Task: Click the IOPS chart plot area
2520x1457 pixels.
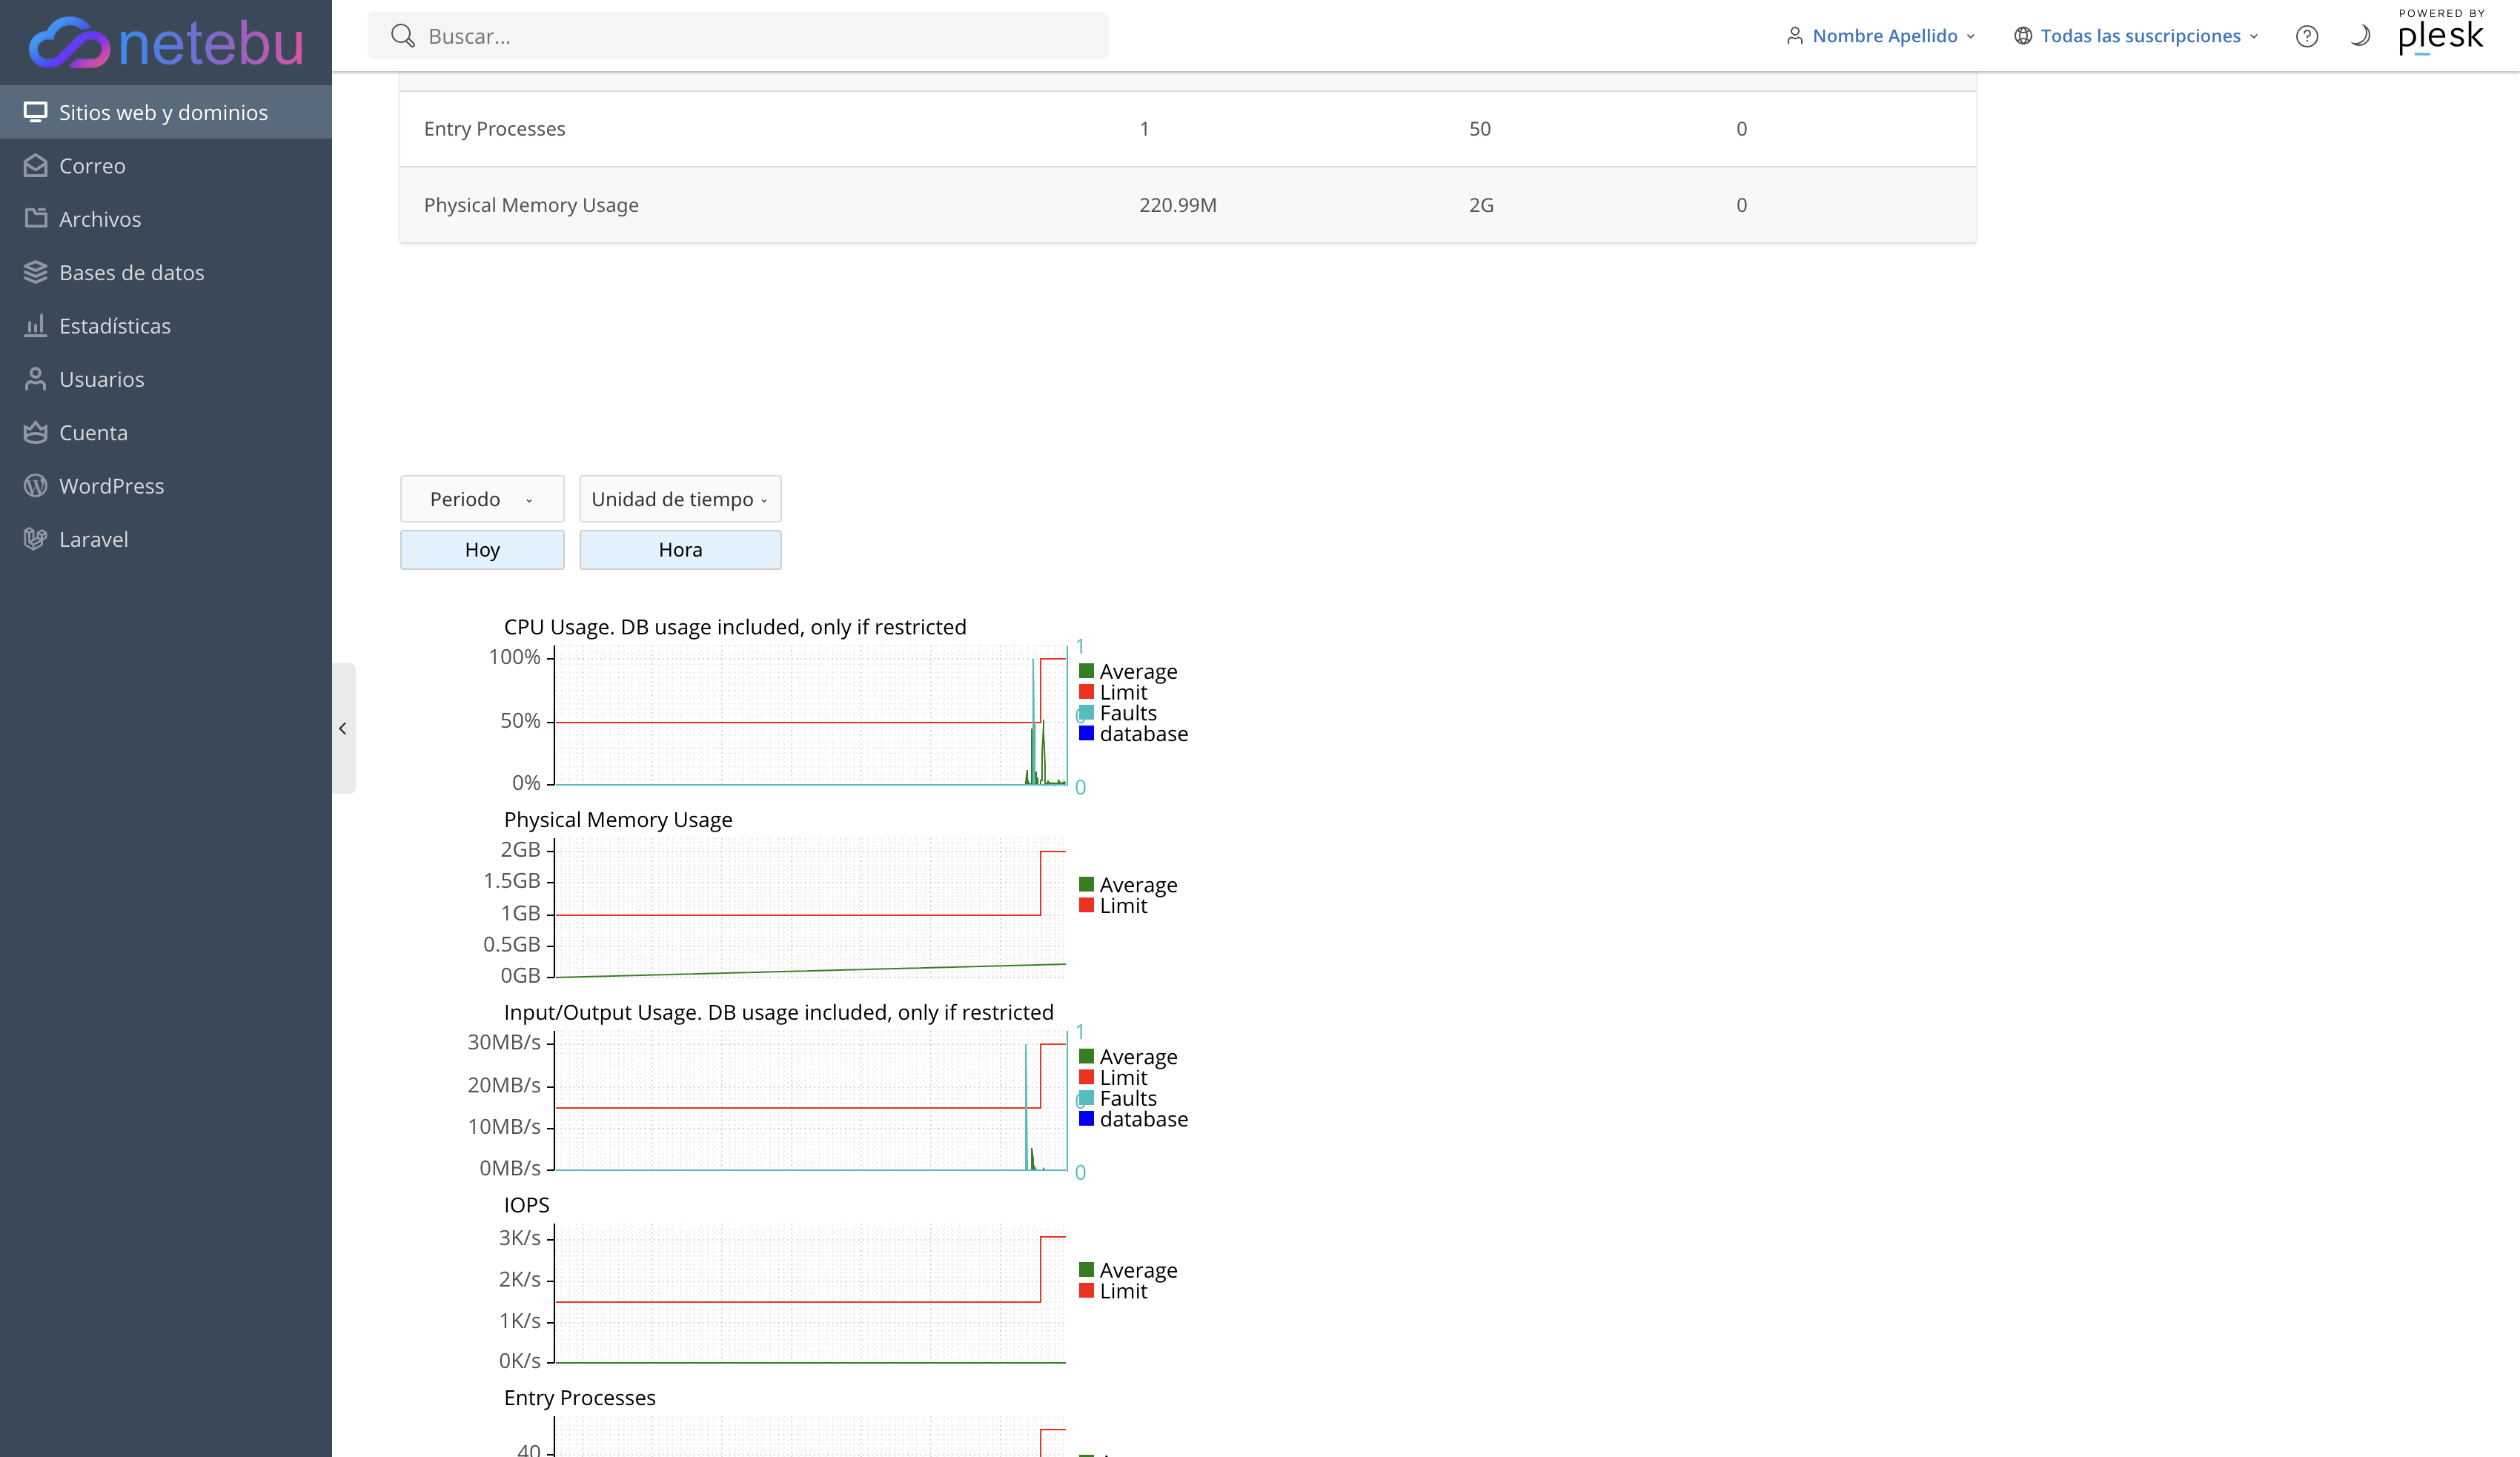Action: pyautogui.click(x=810, y=1294)
